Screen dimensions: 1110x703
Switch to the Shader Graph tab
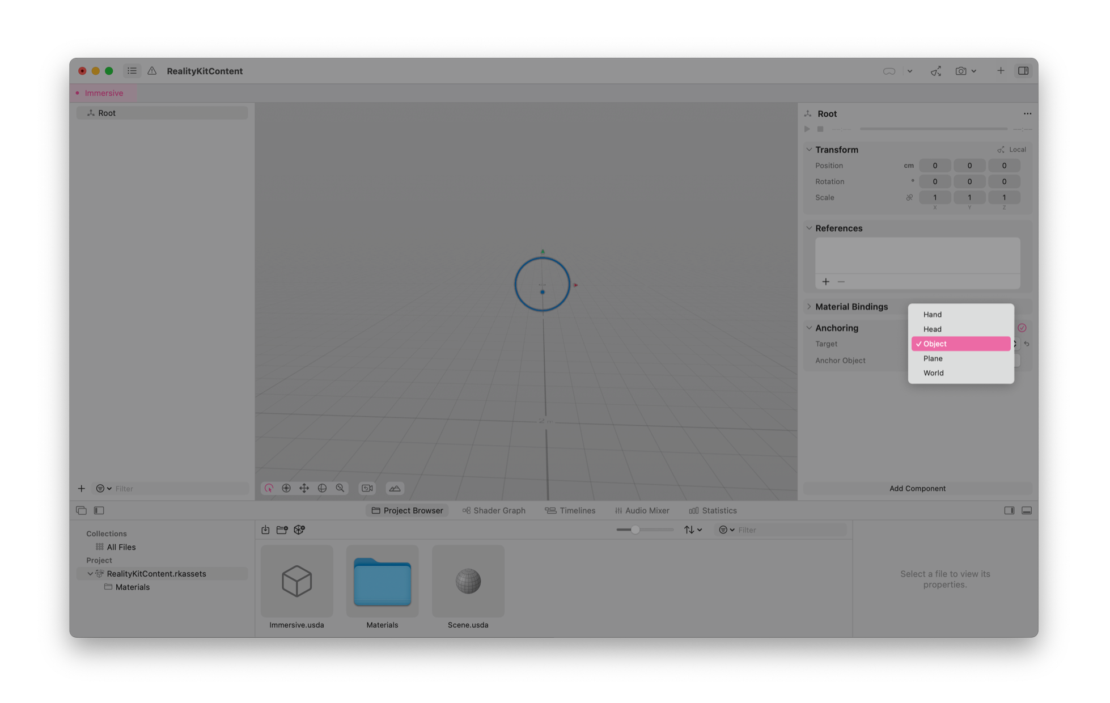click(x=494, y=510)
